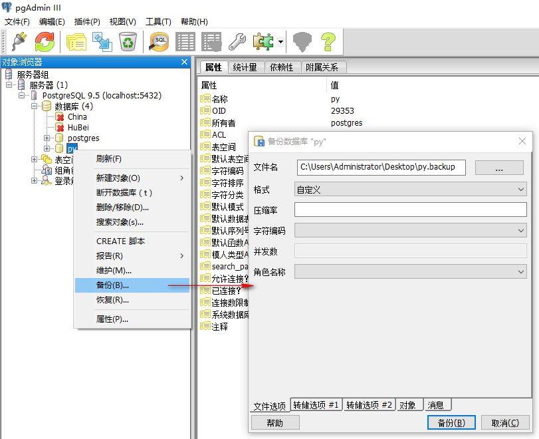Click the 帮助 button in backup dialog
Image resolution: width=539 pixels, height=439 pixels.
[x=275, y=422]
